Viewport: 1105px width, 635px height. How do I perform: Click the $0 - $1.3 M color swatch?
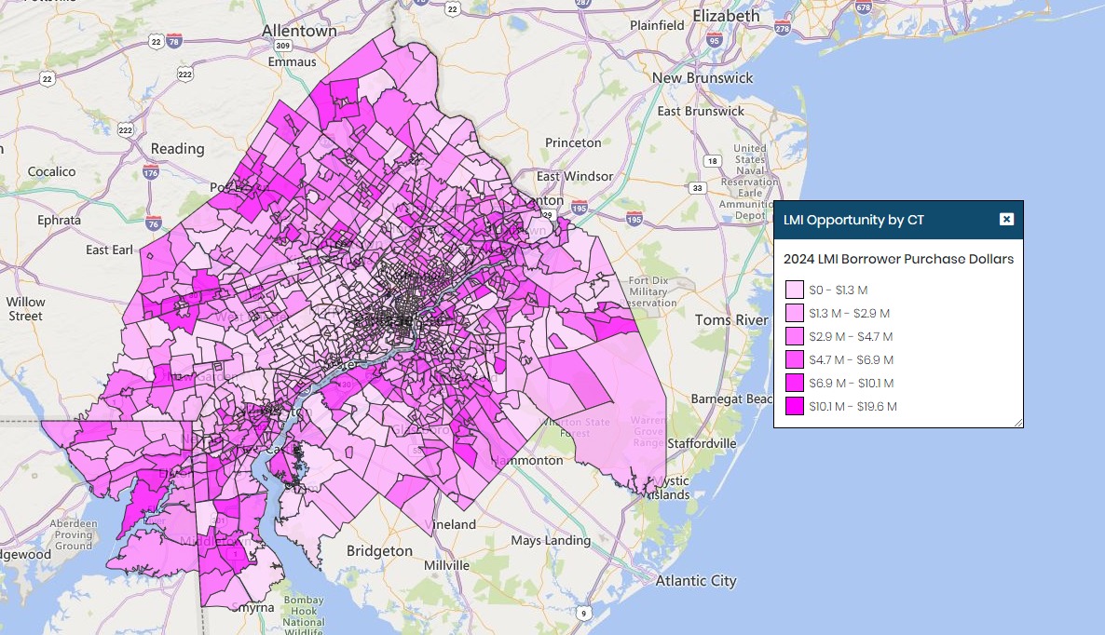click(x=794, y=290)
